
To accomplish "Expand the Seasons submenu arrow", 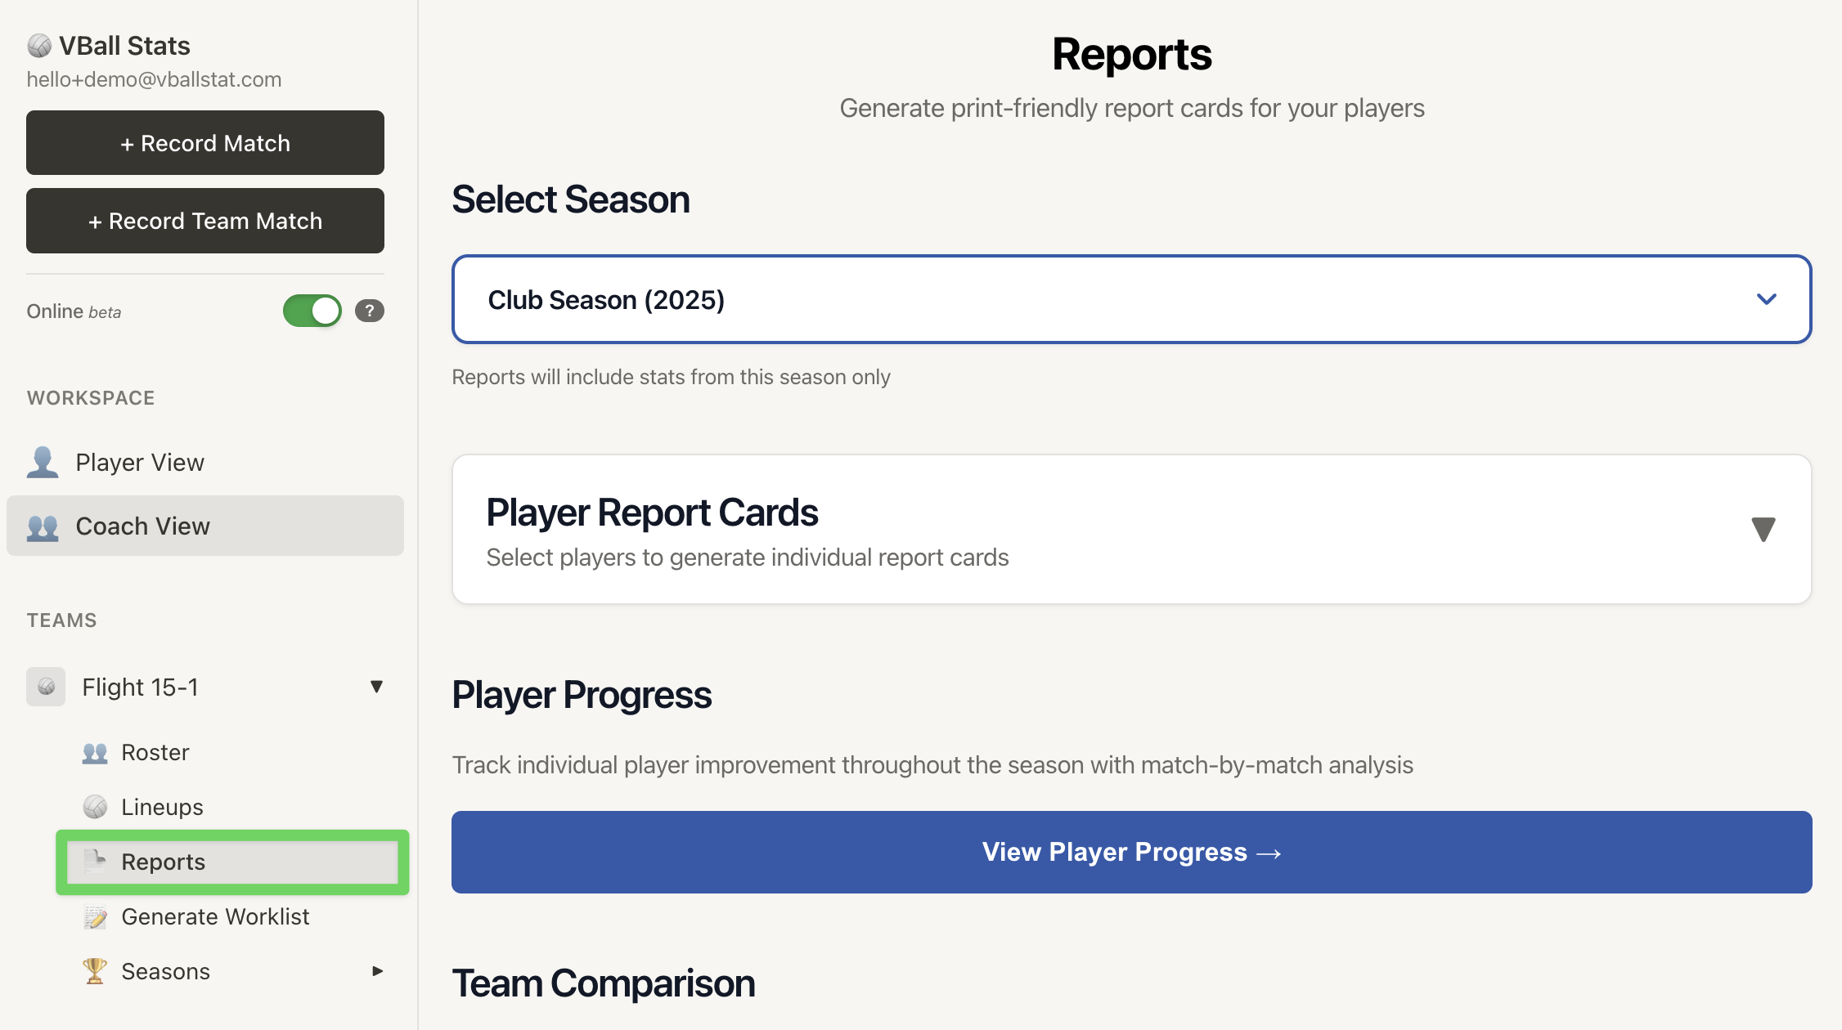I will [377, 971].
